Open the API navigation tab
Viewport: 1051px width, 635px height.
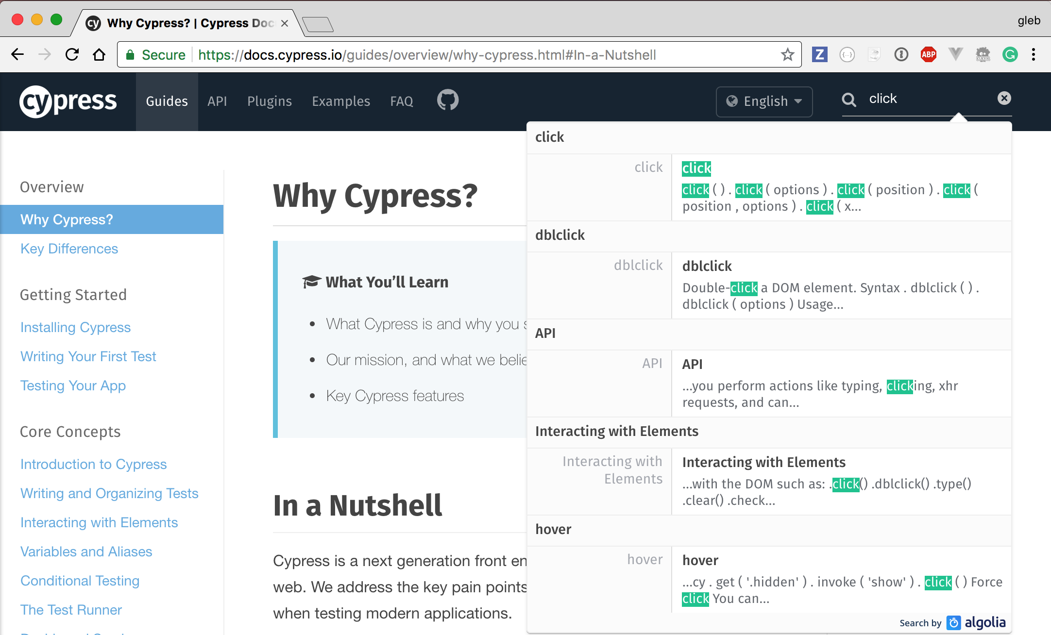click(x=217, y=101)
